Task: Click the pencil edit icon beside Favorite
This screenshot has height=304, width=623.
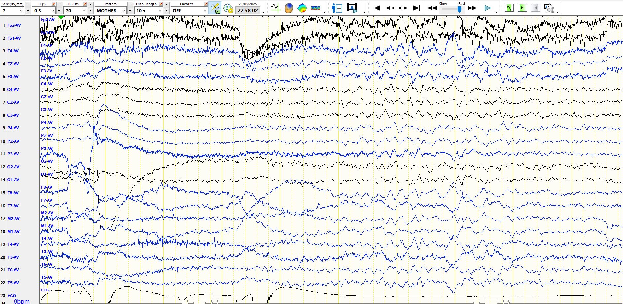Action: pos(206,4)
